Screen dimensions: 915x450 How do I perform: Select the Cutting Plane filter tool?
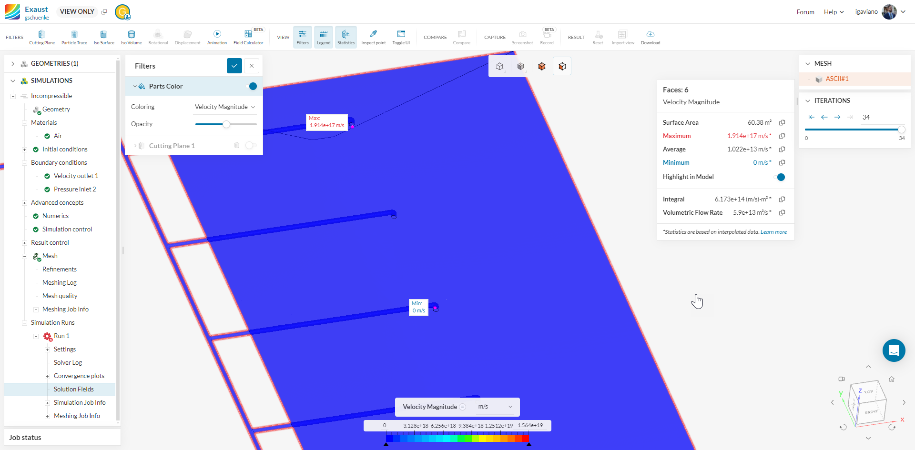tap(42, 37)
